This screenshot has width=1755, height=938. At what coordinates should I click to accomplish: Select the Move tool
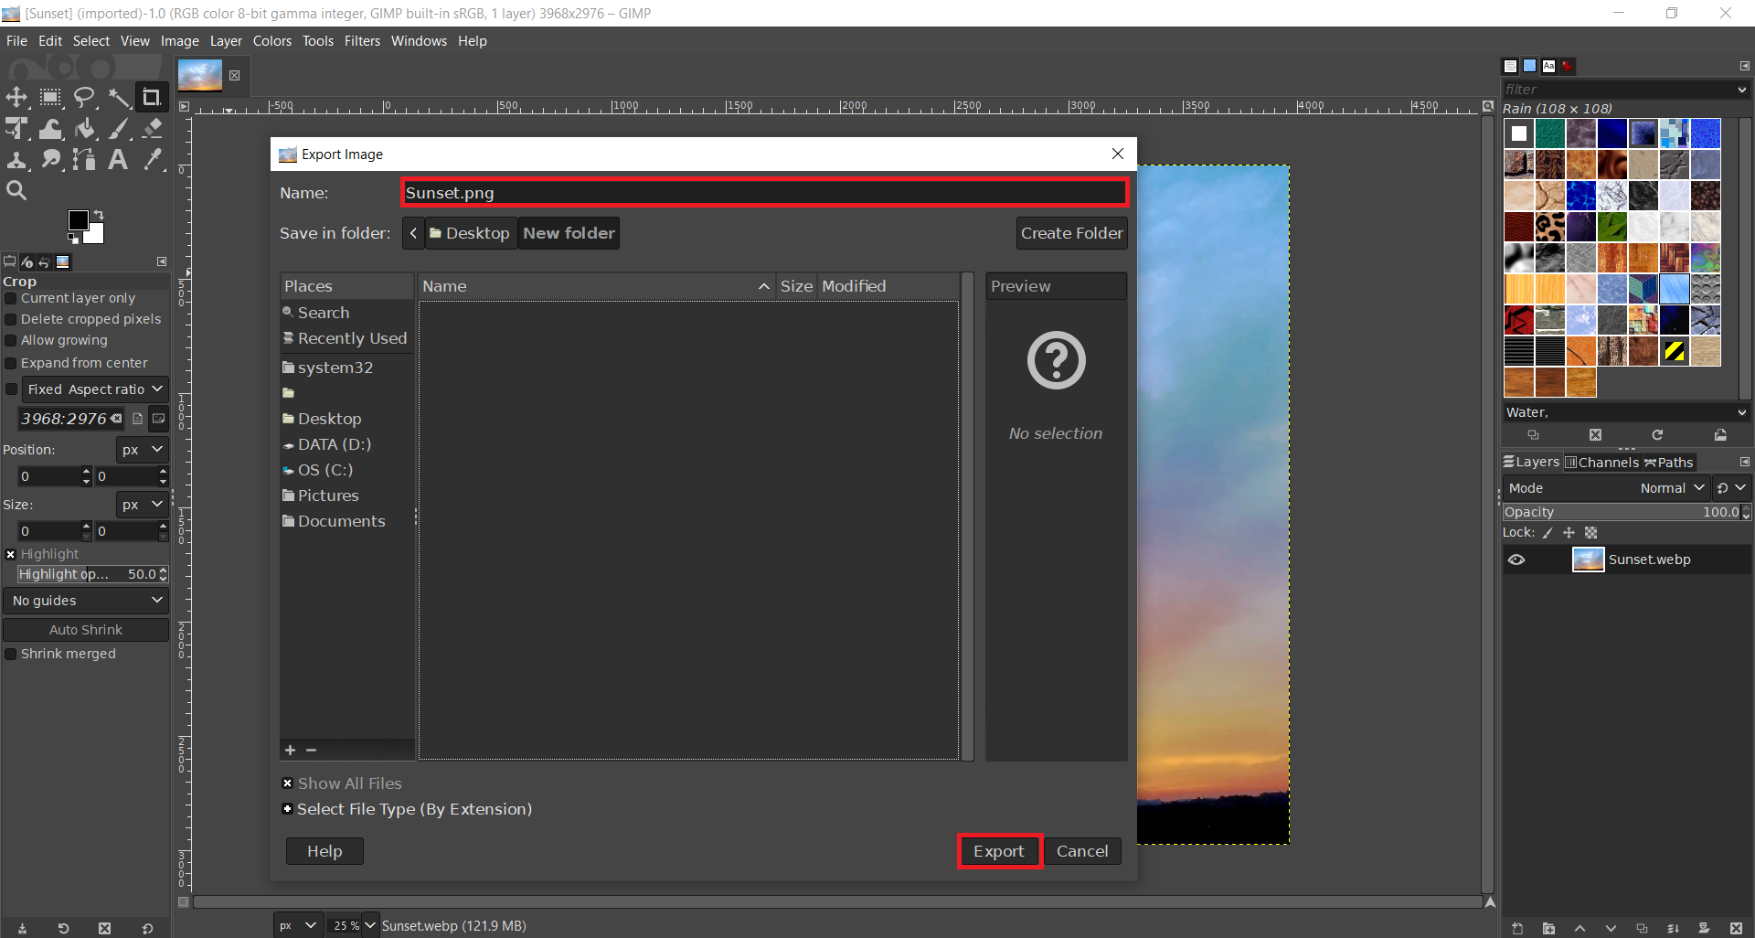(x=16, y=98)
